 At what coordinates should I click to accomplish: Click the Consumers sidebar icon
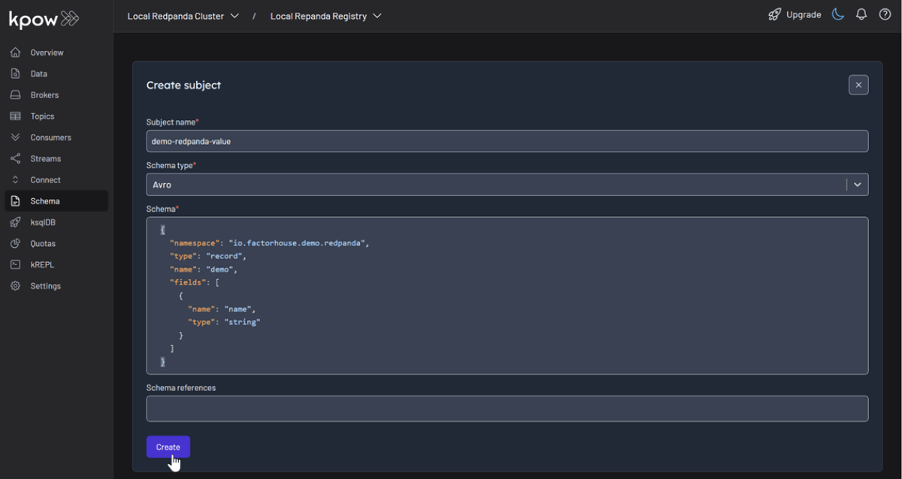pos(16,137)
